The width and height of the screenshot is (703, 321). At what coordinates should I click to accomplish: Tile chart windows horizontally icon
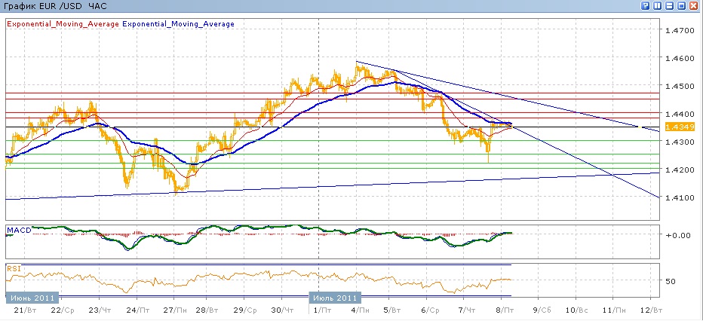point(670,6)
